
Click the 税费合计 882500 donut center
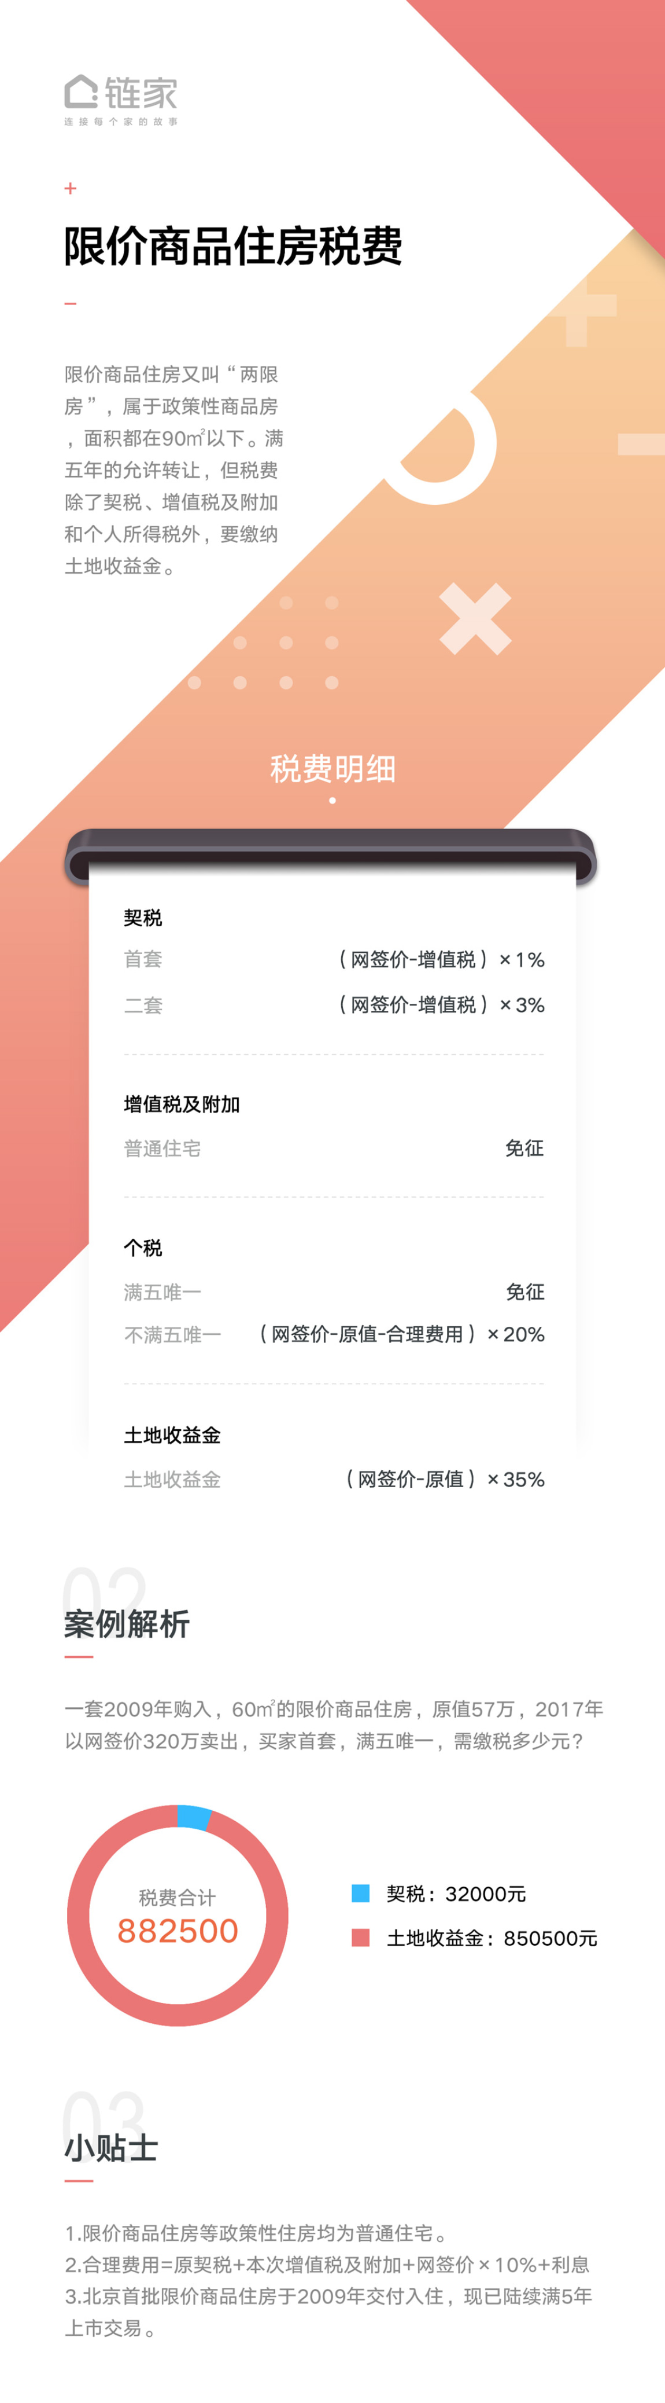[x=177, y=1916]
